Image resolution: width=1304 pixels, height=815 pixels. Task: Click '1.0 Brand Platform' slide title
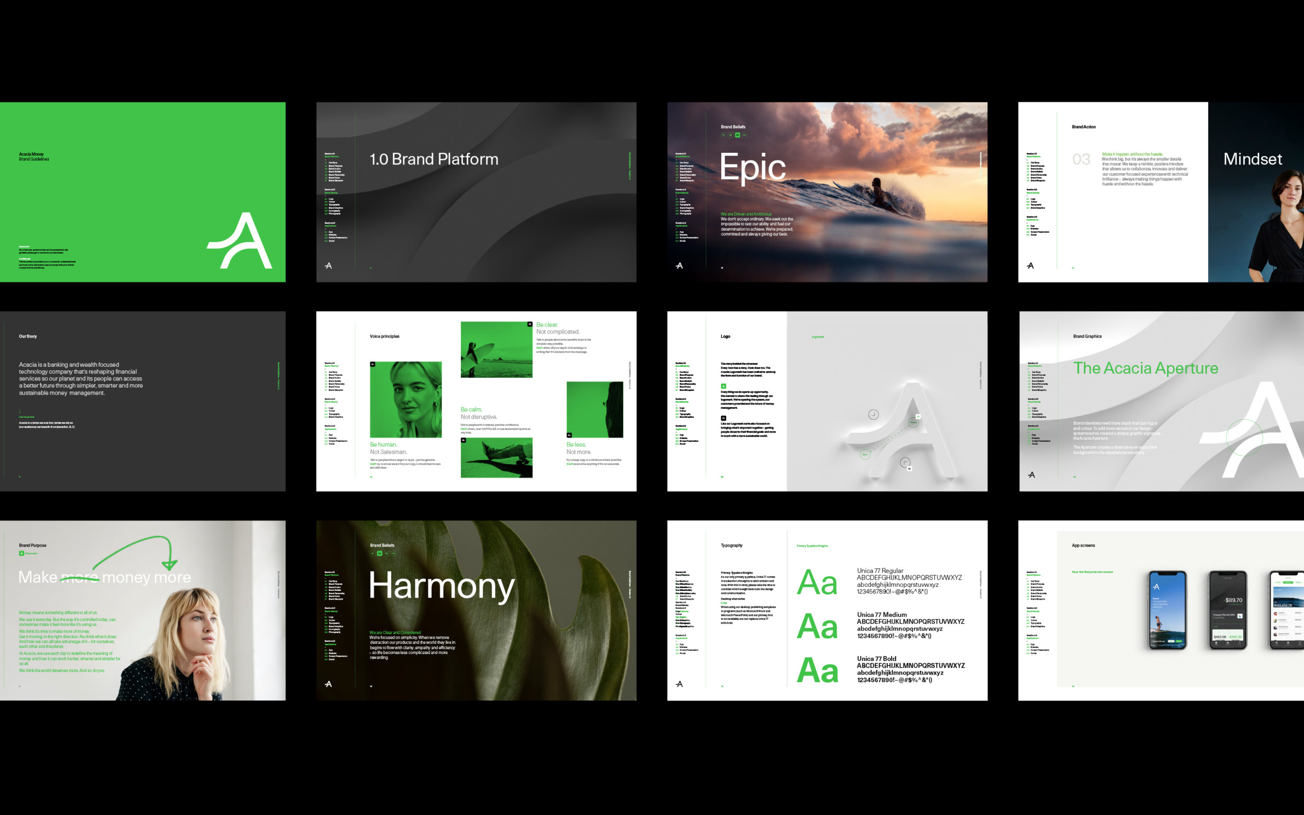(x=434, y=159)
